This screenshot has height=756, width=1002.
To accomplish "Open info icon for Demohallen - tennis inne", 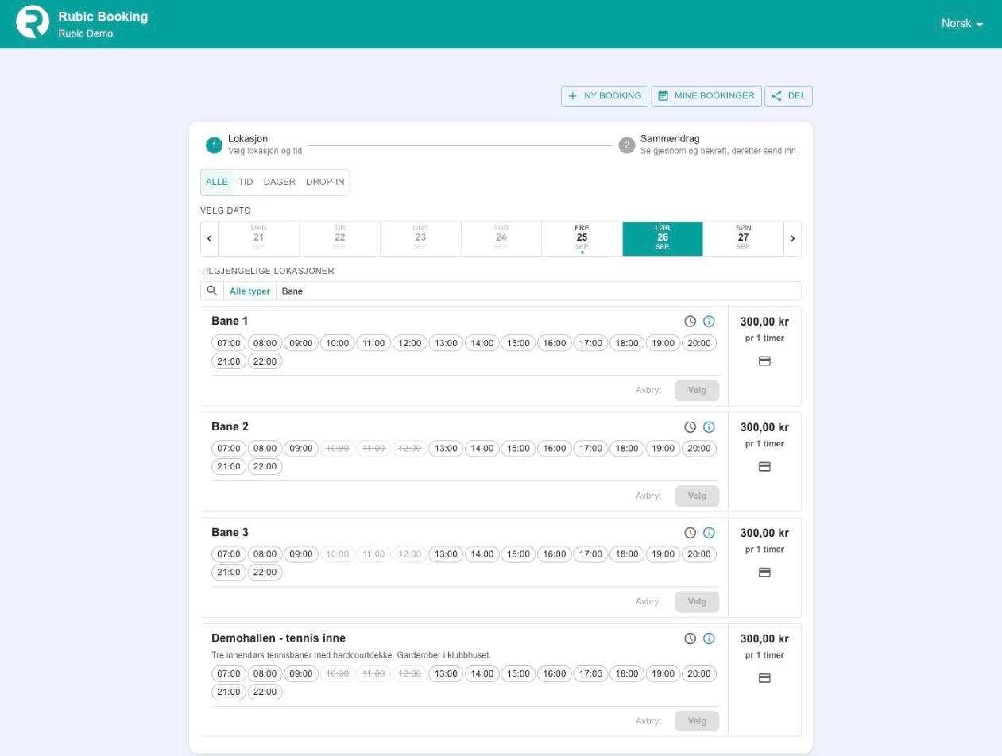I will click(x=710, y=638).
